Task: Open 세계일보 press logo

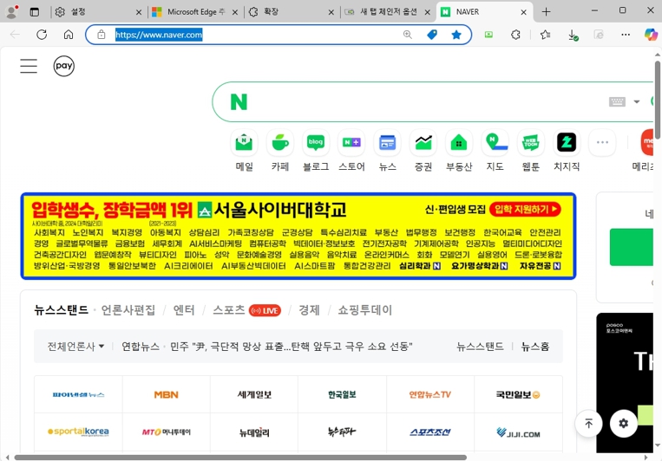Action: click(254, 395)
